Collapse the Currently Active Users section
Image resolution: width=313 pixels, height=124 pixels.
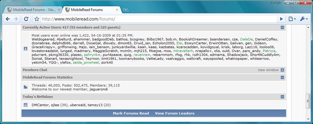[282, 28]
